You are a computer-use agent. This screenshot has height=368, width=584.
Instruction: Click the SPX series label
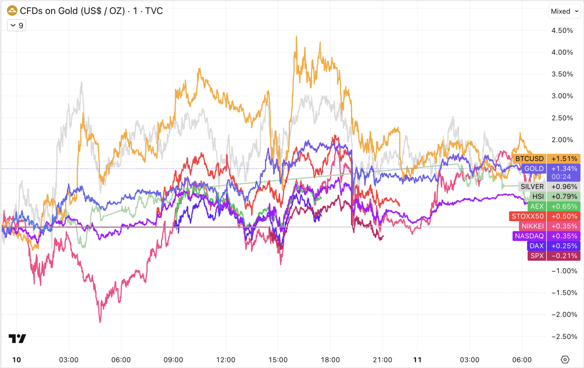tap(537, 256)
